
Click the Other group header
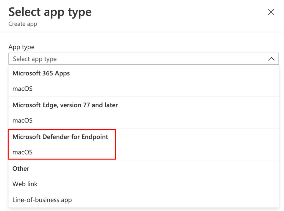pyautogui.click(x=21, y=169)
